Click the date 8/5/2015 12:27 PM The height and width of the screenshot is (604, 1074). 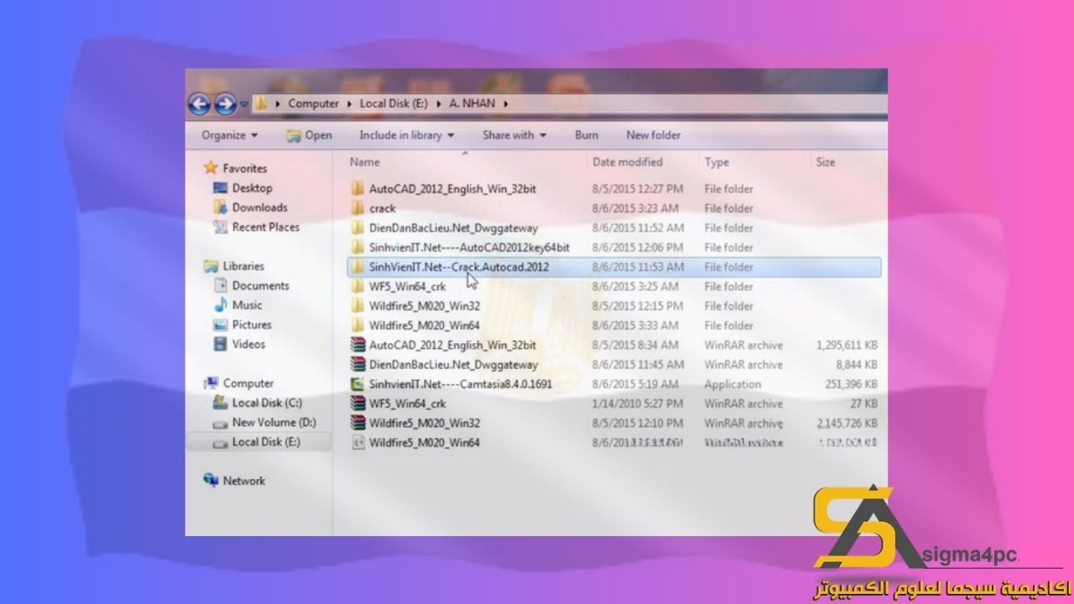click(638, 189)
